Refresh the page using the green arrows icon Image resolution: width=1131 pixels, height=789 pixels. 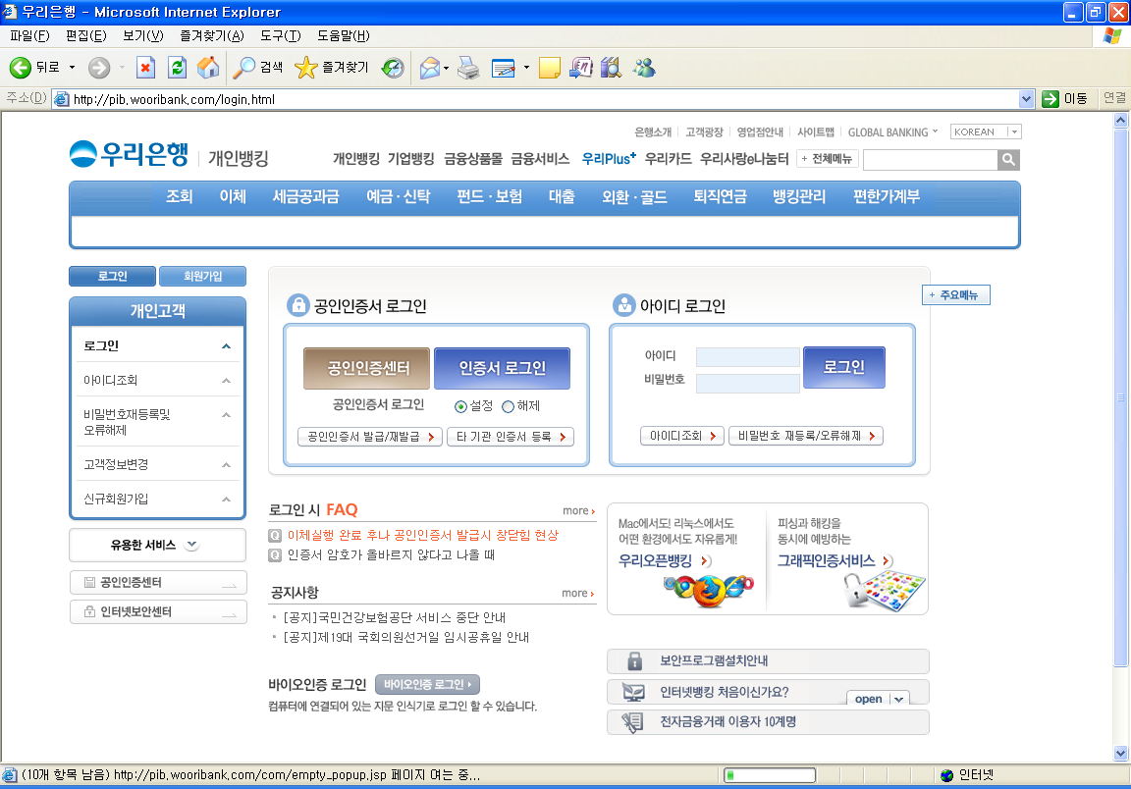[x=177, y=68]
